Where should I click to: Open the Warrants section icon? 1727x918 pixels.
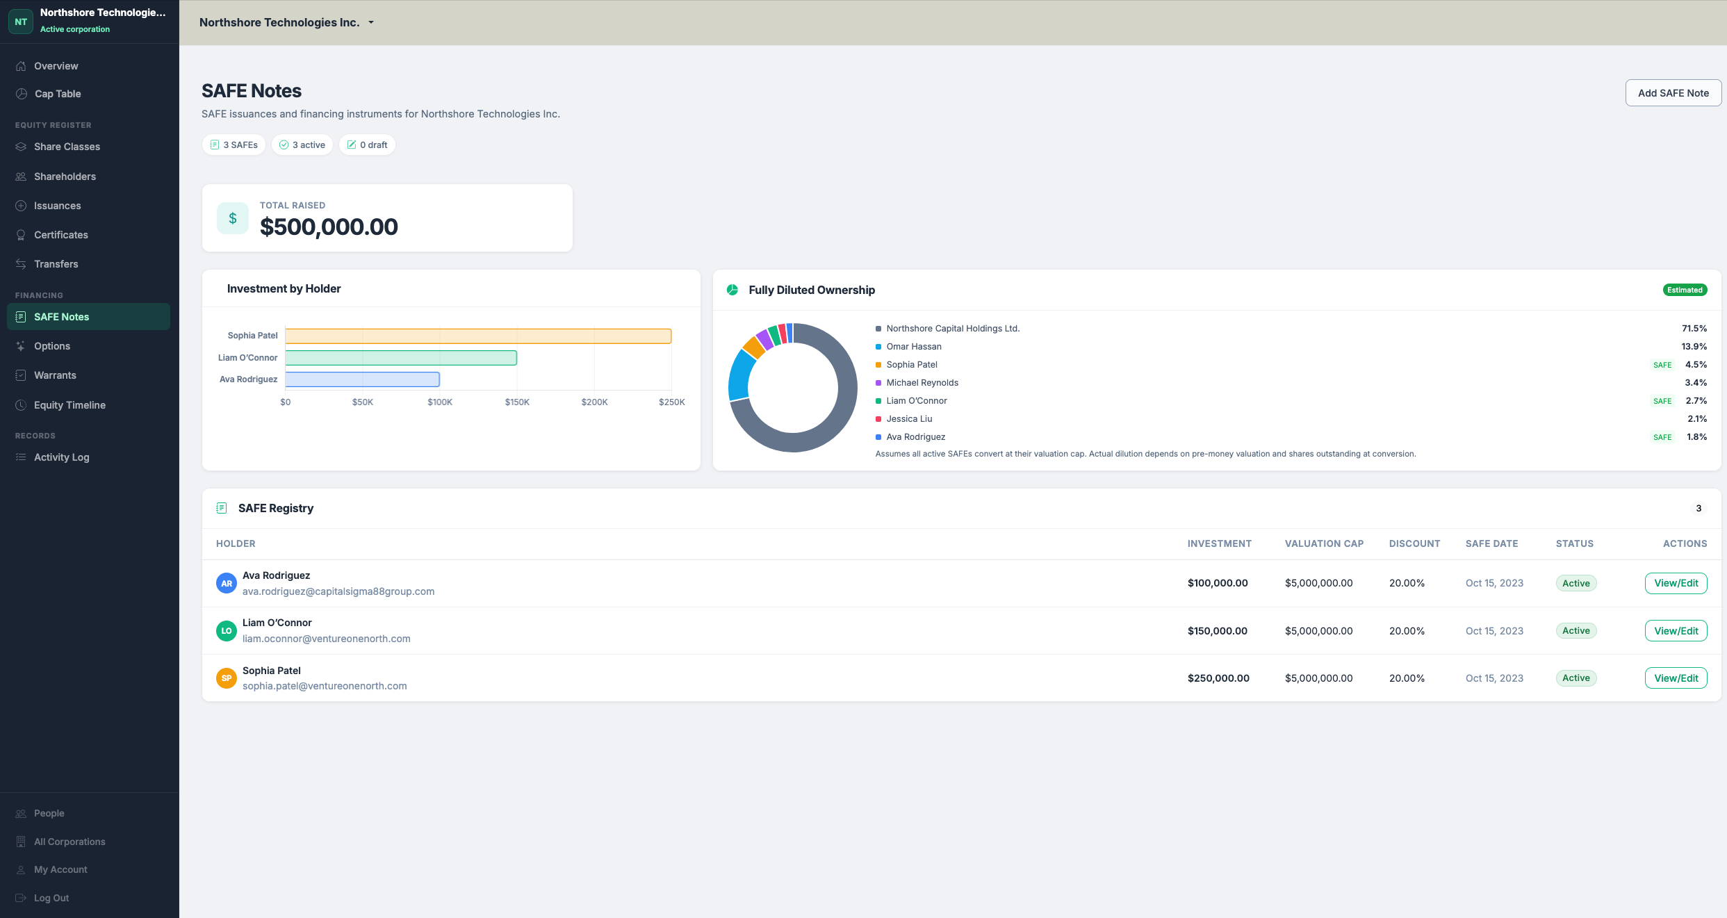coord(21,375)
